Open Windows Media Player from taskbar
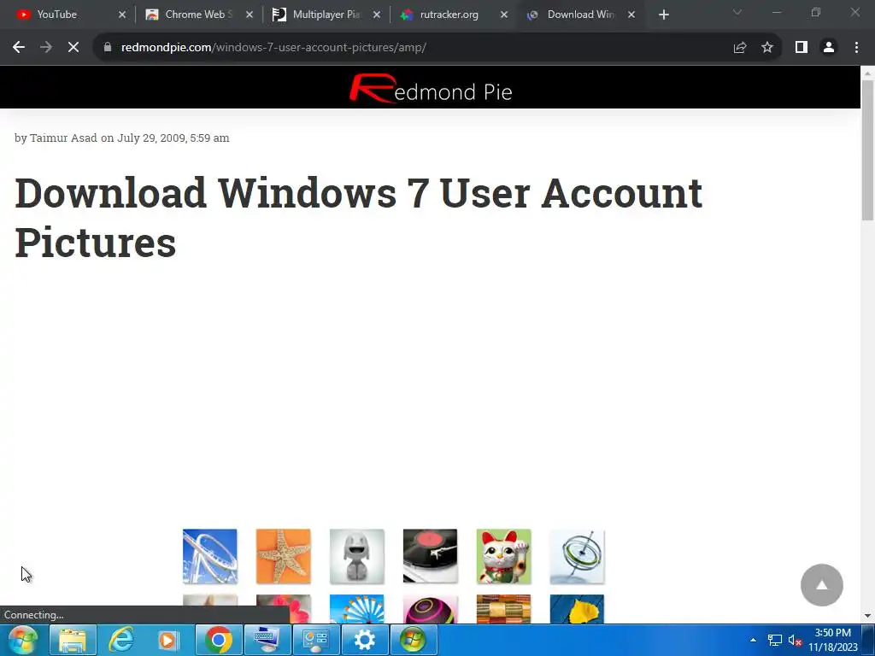Image resolution: width=875 pixels, height=656 pixels. coord(169,640)
